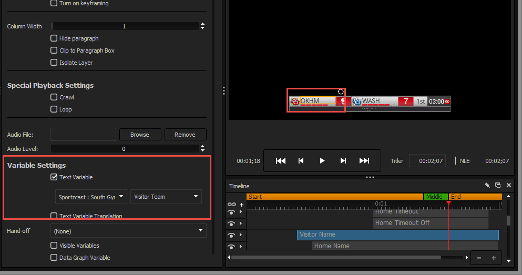Step back one frame
The height and width of the screenshot is (275, 522).
coord(301,161)
